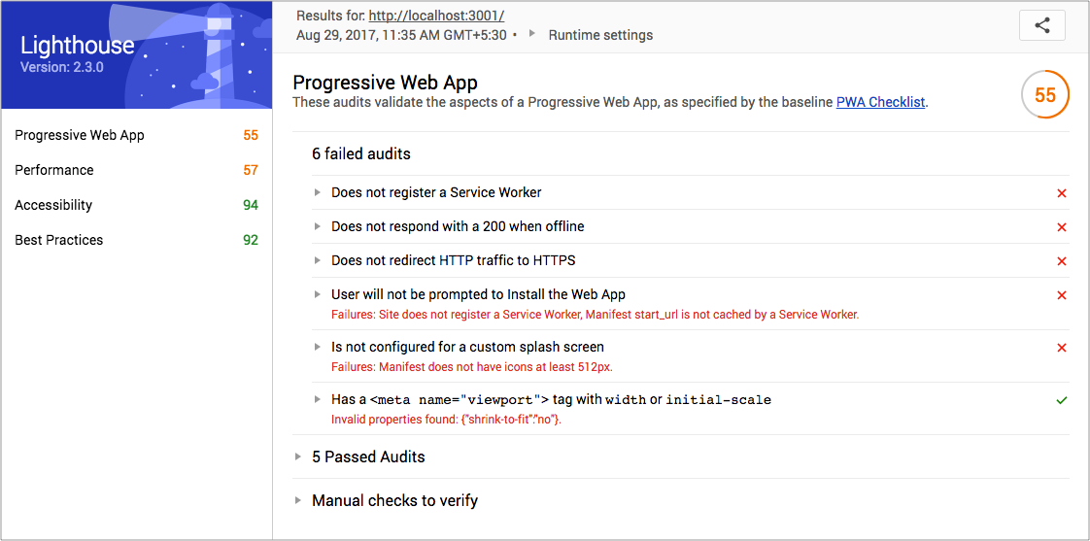Screen dimensions: 1090x541
Task: Click the share report icon button
Action: tap(1041, 25)
